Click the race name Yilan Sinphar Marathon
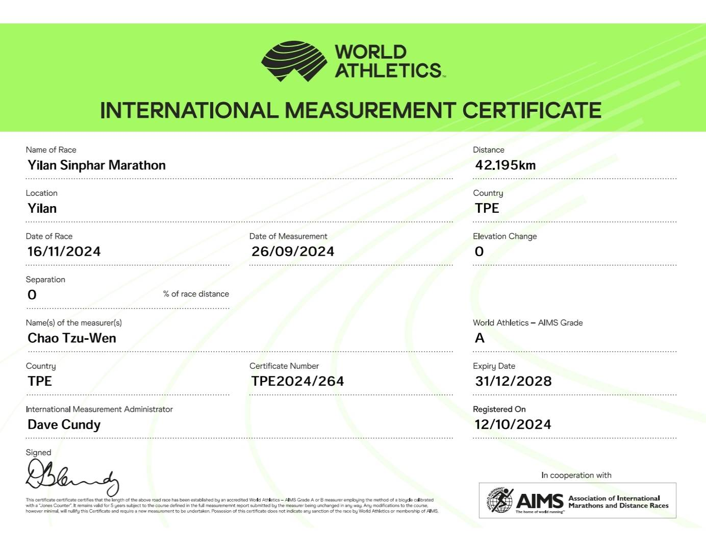This screenshot has height=551, width=706. (96, 165)
